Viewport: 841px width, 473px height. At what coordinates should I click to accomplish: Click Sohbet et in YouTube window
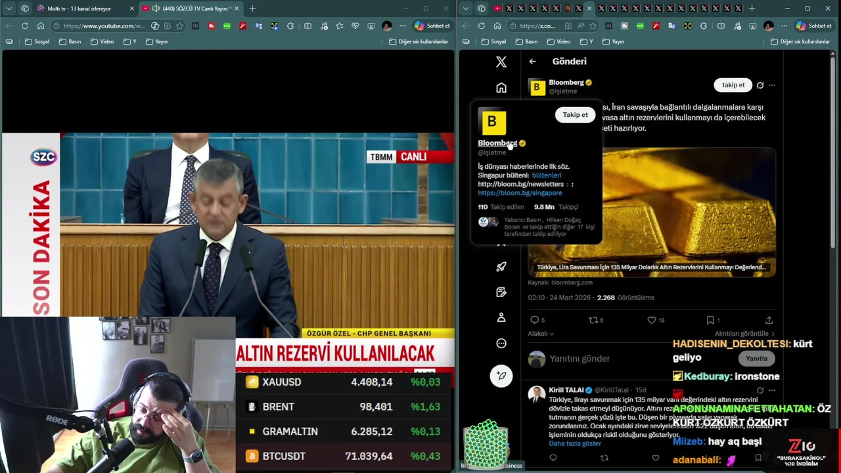(432, 26)
